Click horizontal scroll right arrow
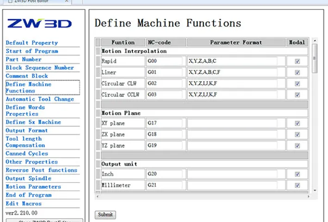The image size is (328, 222). click(309, 197)
